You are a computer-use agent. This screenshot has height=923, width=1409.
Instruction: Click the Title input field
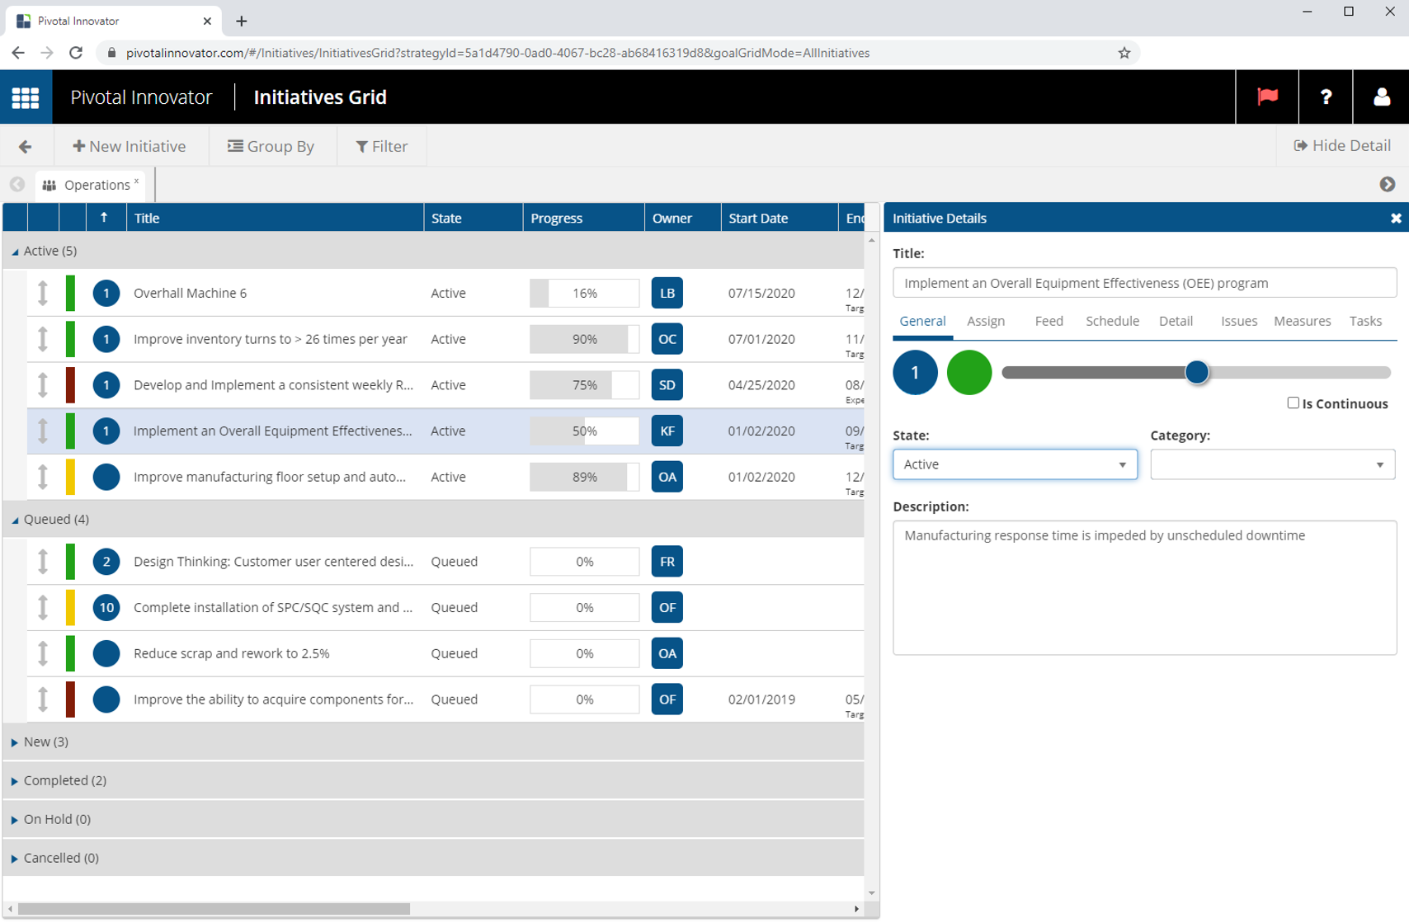(x=1144, y=283)
